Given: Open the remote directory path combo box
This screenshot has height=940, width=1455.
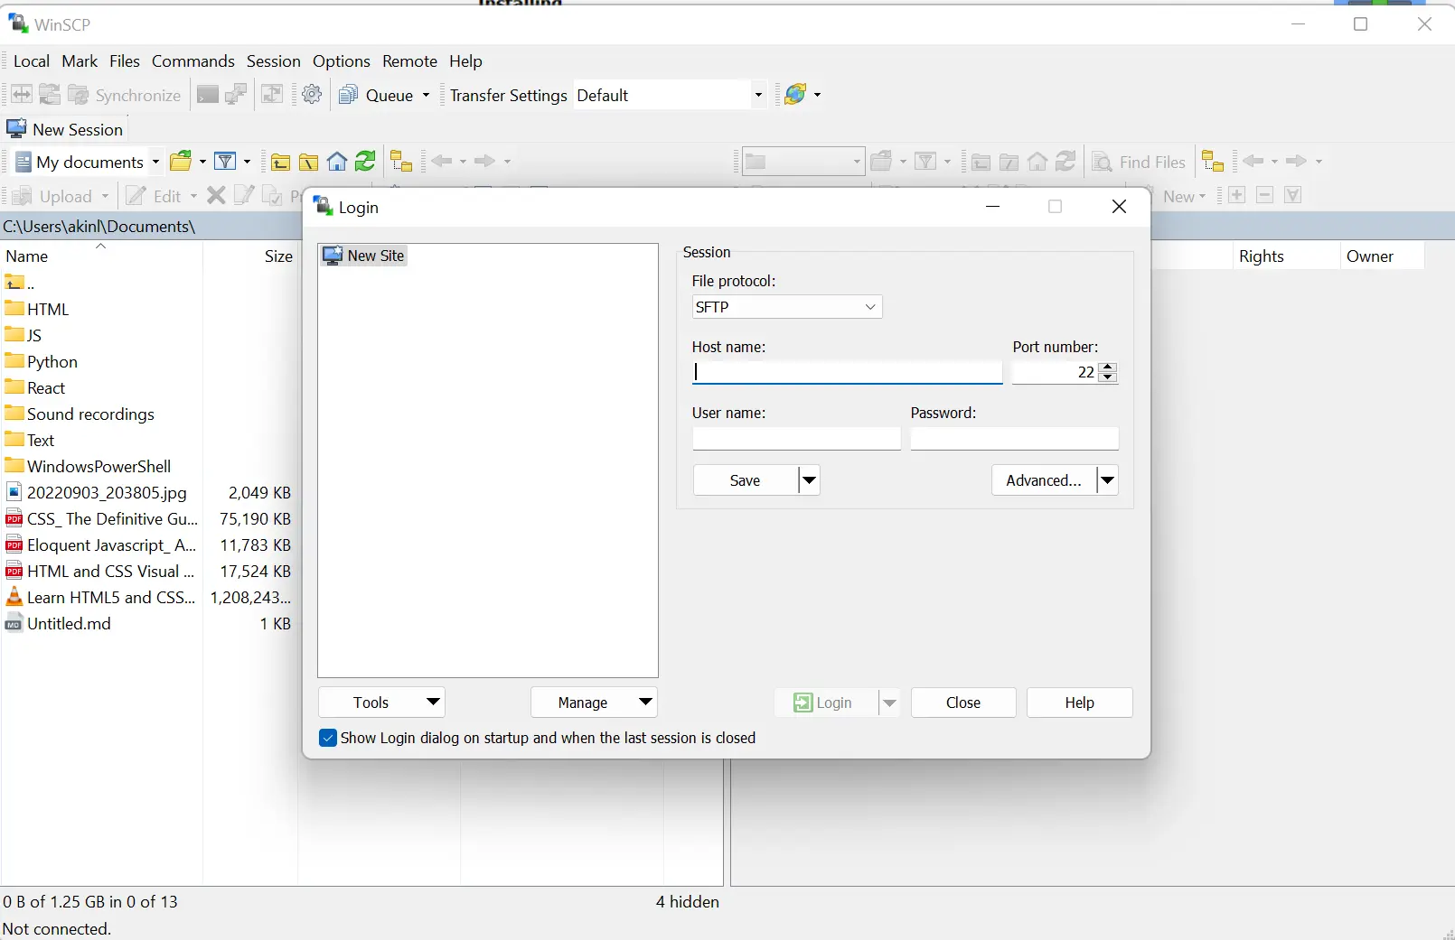Looking at the screenshot, I should click(803, 162).
